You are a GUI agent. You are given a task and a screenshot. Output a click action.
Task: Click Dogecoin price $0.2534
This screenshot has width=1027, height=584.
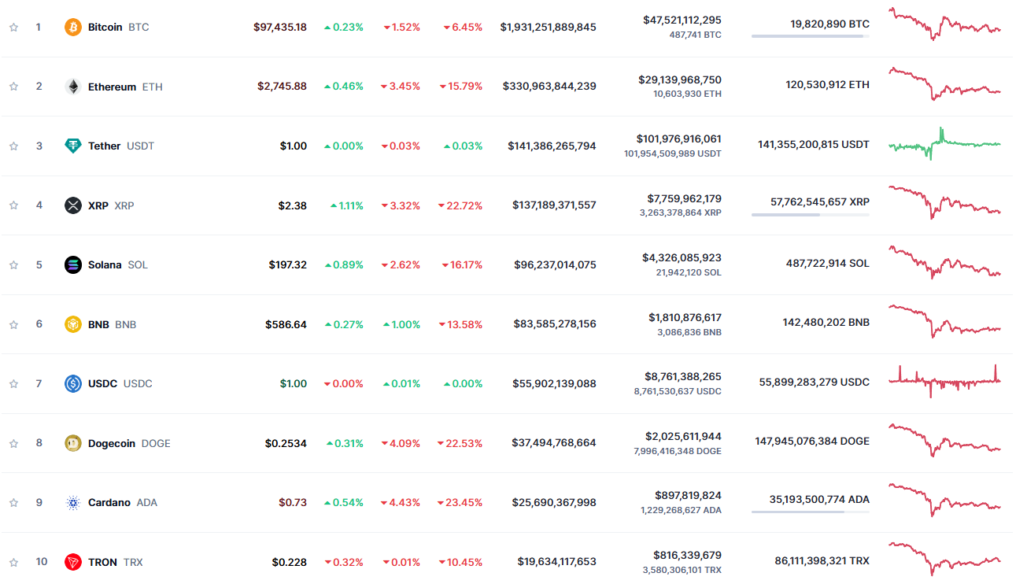coord(286,443)
